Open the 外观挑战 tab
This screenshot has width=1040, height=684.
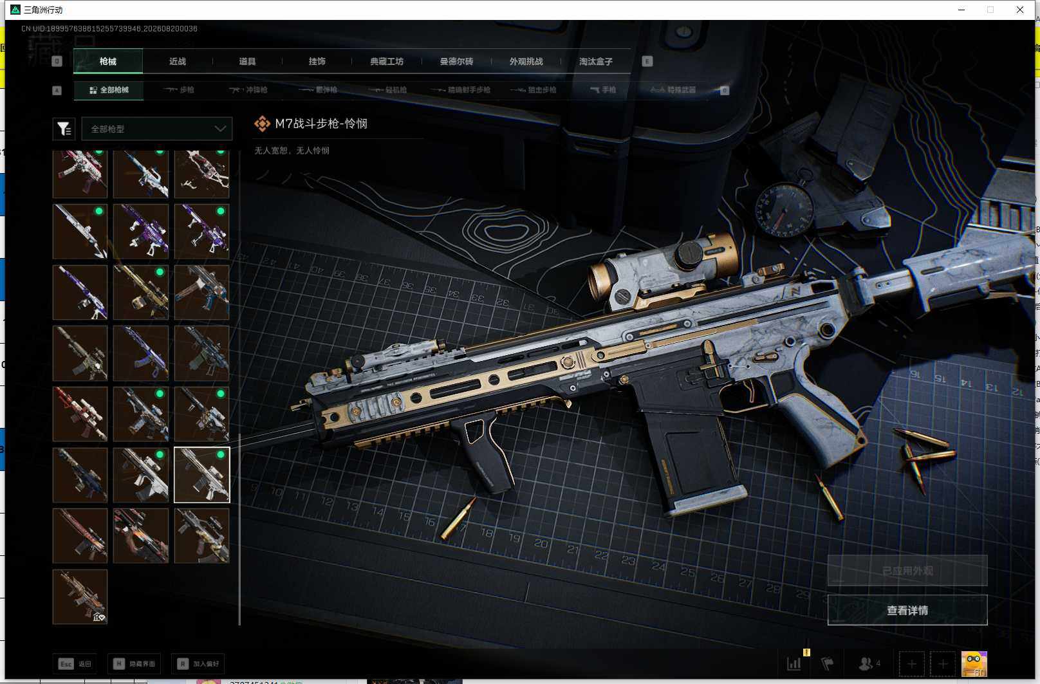[526, 61]
